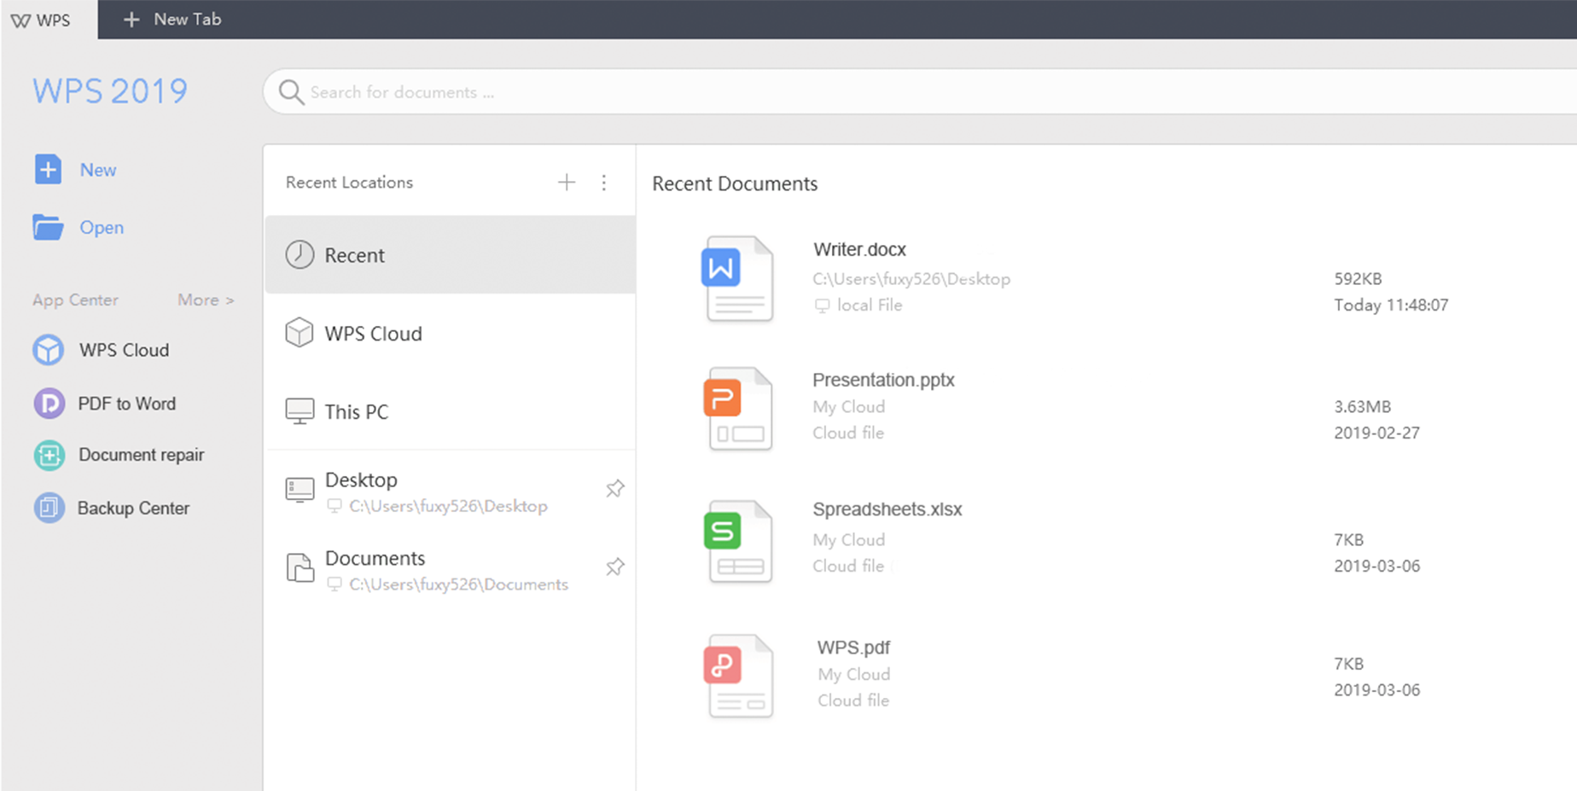Image resolution: width=1577 pixels, height=791 pixels.
Task: Switch to the WPS home tab
Action: [41, 20]
